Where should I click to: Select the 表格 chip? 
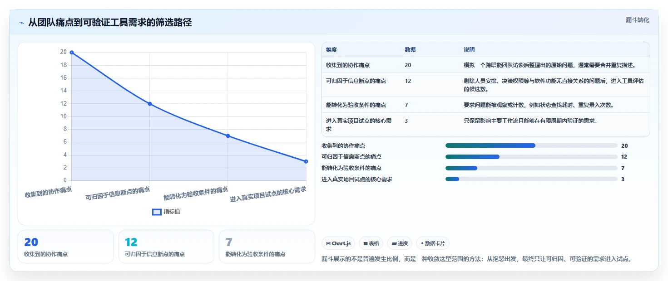click(371, 243)
